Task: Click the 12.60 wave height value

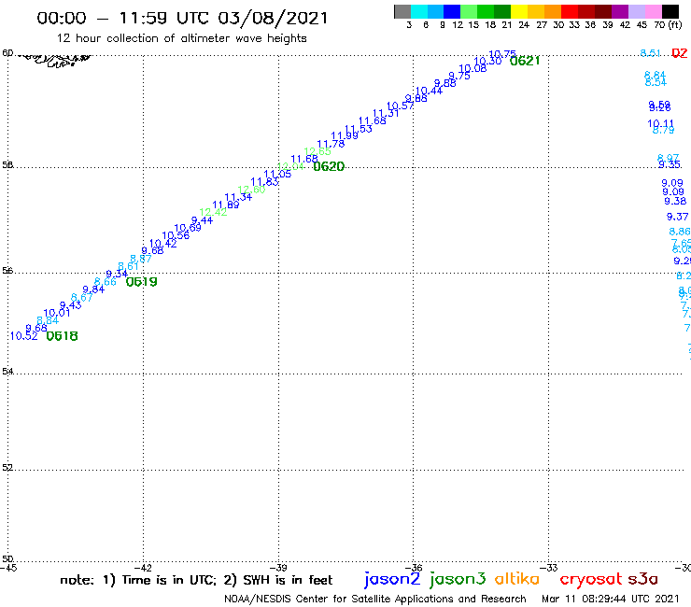Action: pos(251,190)
